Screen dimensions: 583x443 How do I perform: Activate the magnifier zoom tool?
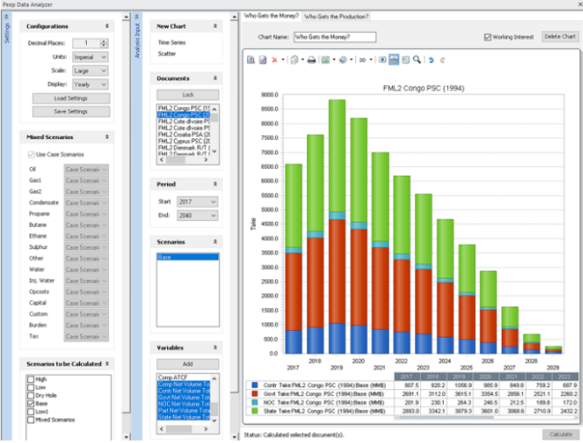click(x=417, y=60)
